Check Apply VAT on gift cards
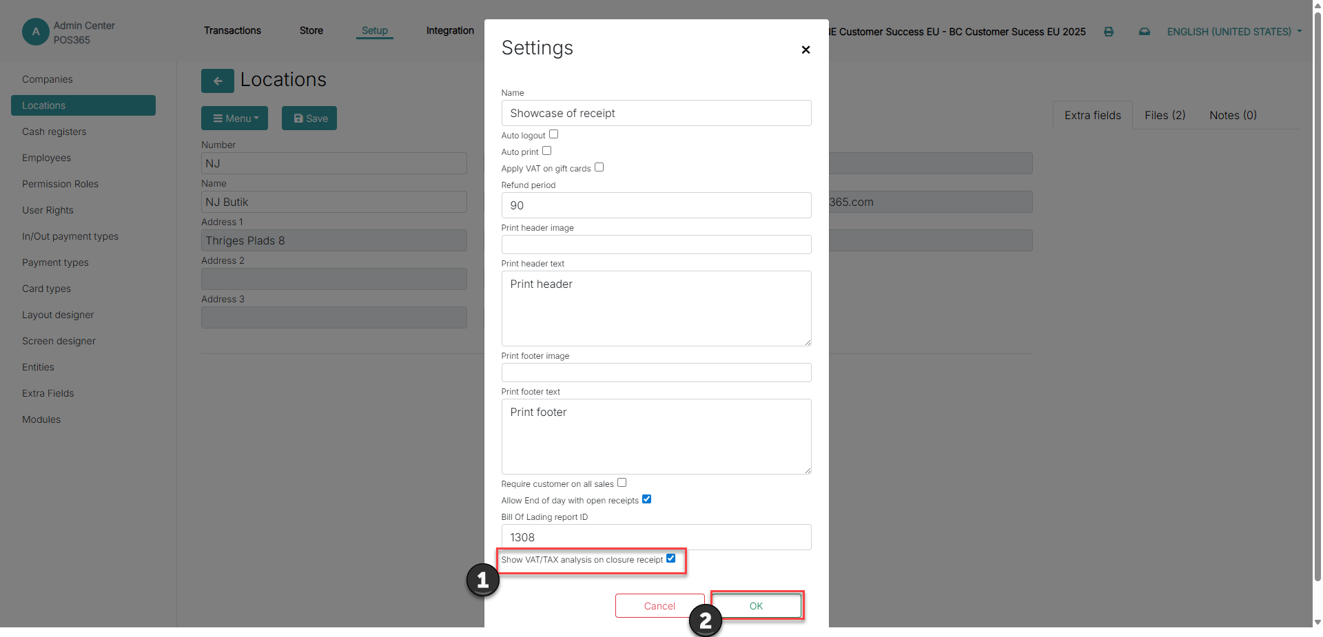The image size is (1323, 637). (599, 167)
